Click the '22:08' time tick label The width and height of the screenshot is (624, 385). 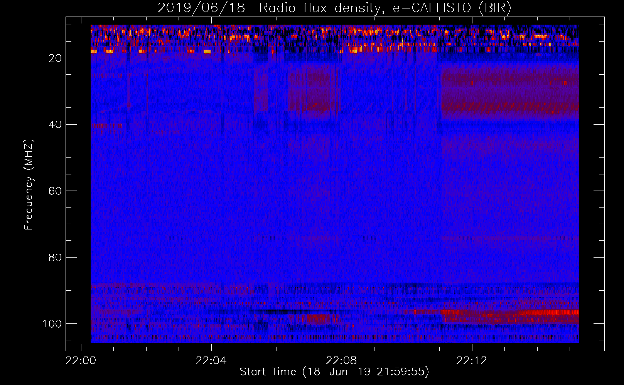[x=341, y=361]
